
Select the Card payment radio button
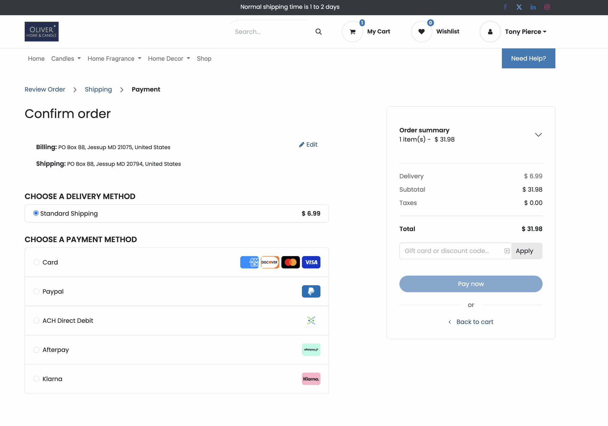36,262
